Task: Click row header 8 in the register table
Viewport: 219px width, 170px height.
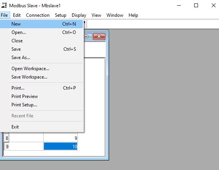Action: click(x=6, y=138)
